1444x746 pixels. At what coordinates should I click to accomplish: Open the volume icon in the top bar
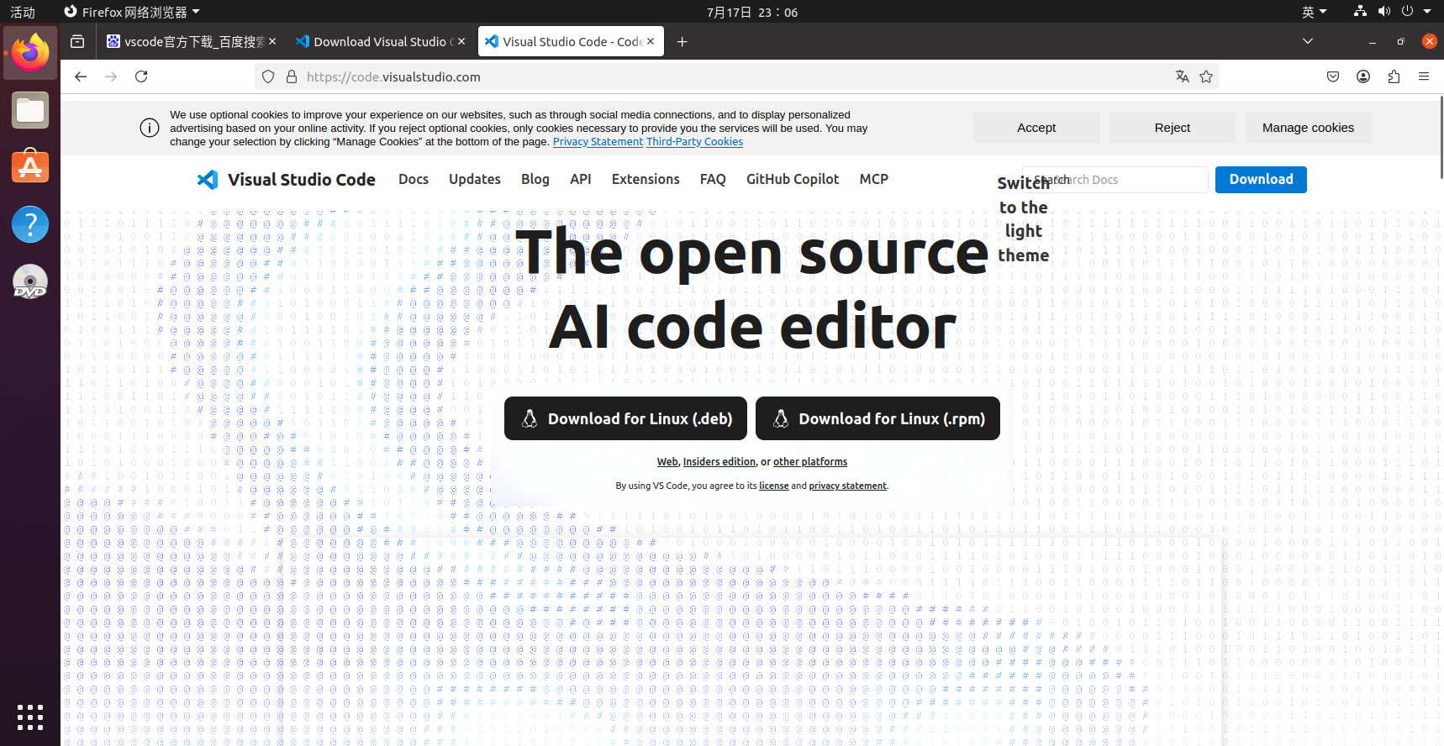[x=1384, y=12]
